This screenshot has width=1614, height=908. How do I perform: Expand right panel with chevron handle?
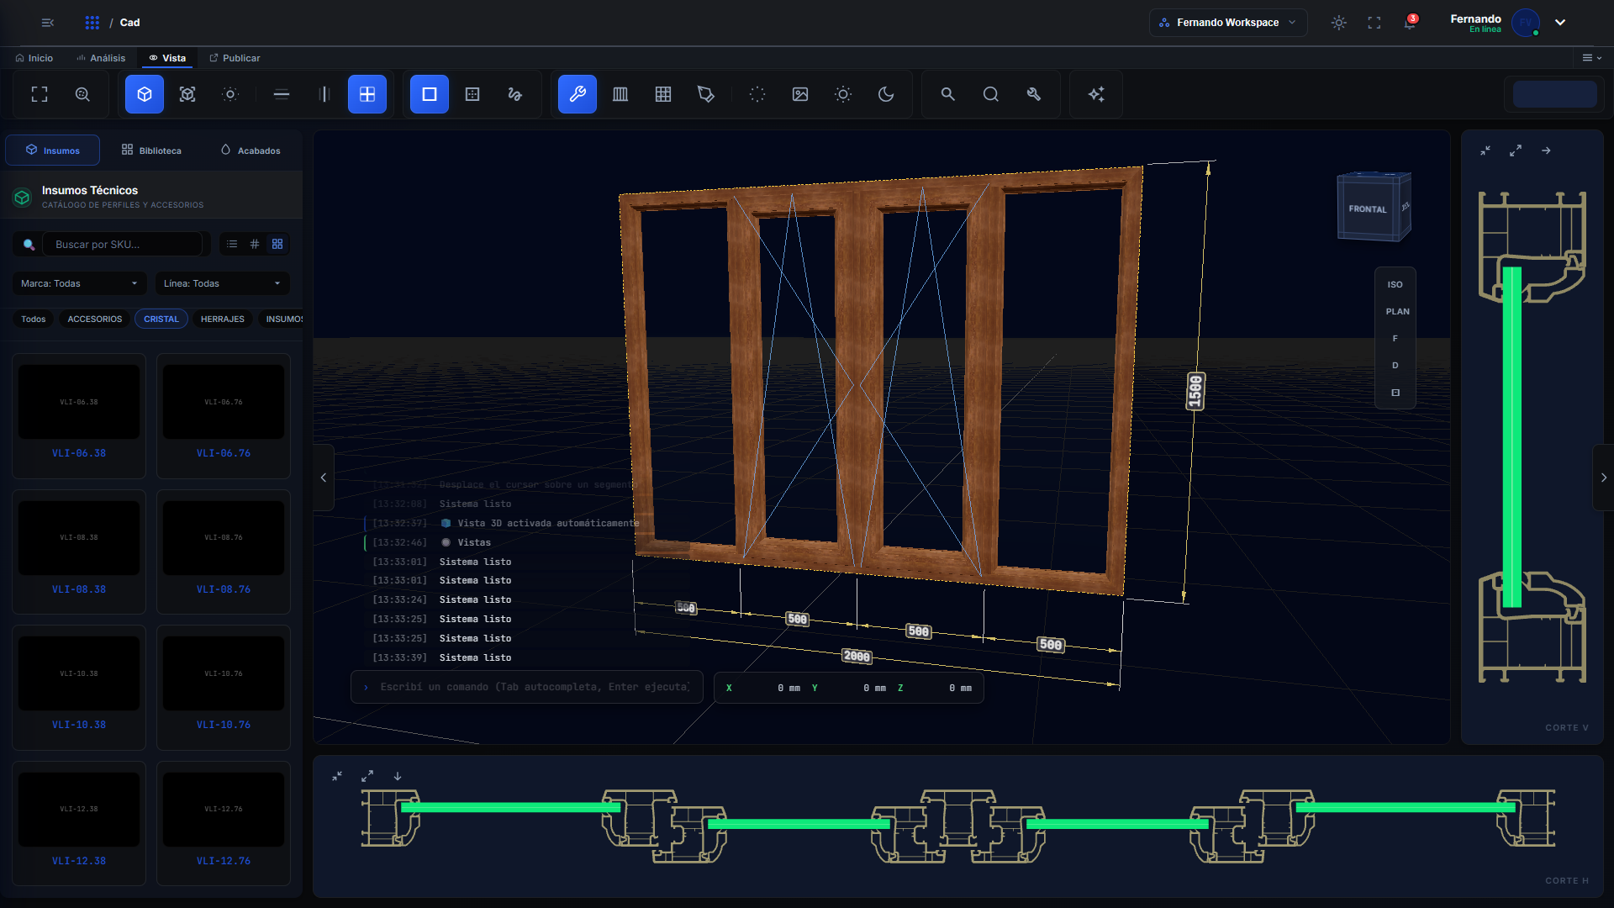point(1603,478)
